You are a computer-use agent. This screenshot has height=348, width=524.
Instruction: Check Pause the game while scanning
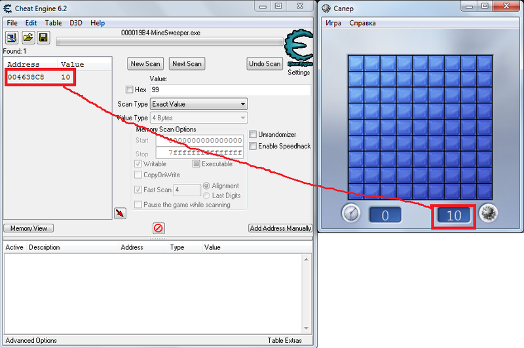click(138, 205)
